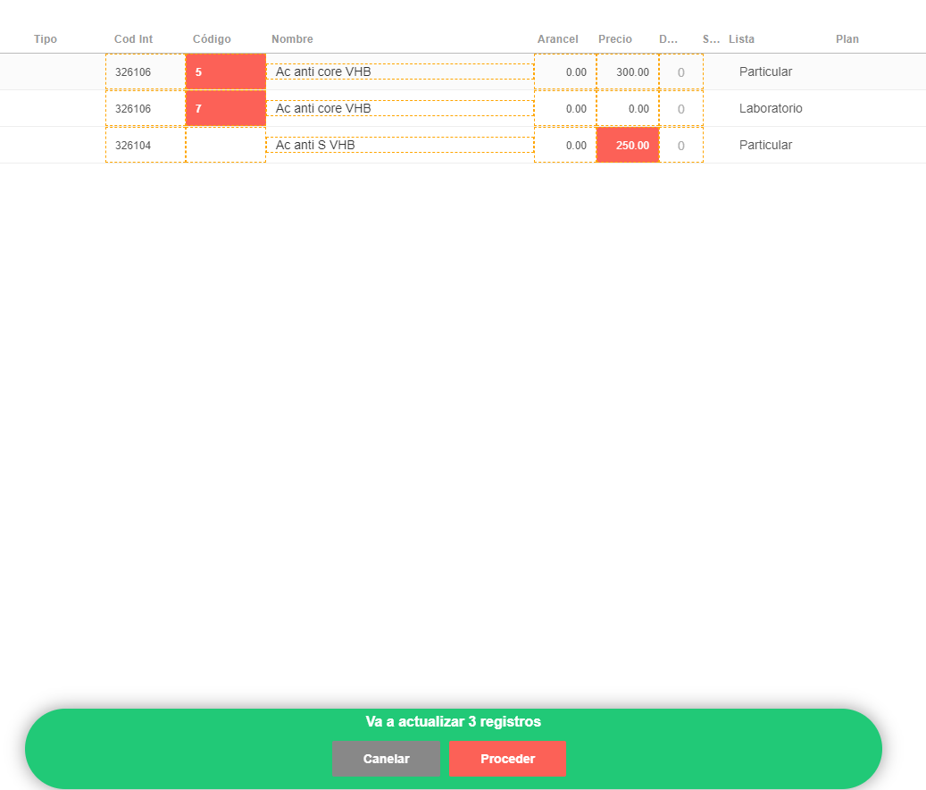Click the empty Código cell for 326104
This screenshot has height=790, width=926.
(x=225, y=145)
